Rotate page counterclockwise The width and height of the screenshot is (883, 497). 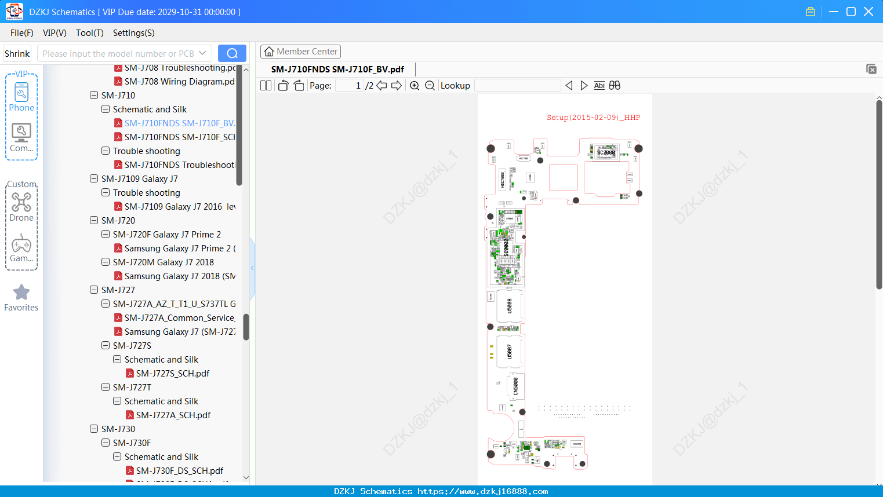tap(283, 86)
